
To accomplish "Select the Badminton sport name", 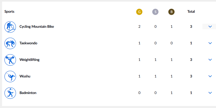I will (28, 93).
